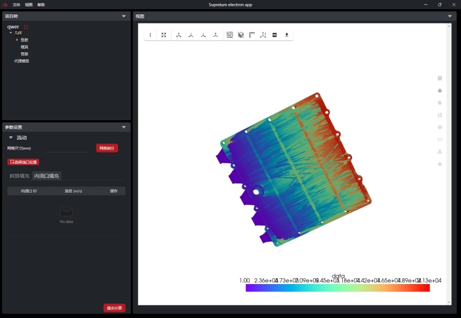Click the first axis orientation view icon
Viewport: 461px width, 318px height.
coord(179,35)
